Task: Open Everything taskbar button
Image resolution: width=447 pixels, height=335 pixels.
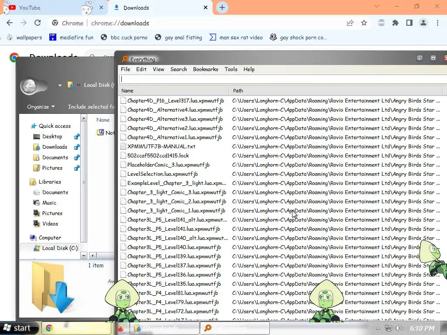Action: 234,328
